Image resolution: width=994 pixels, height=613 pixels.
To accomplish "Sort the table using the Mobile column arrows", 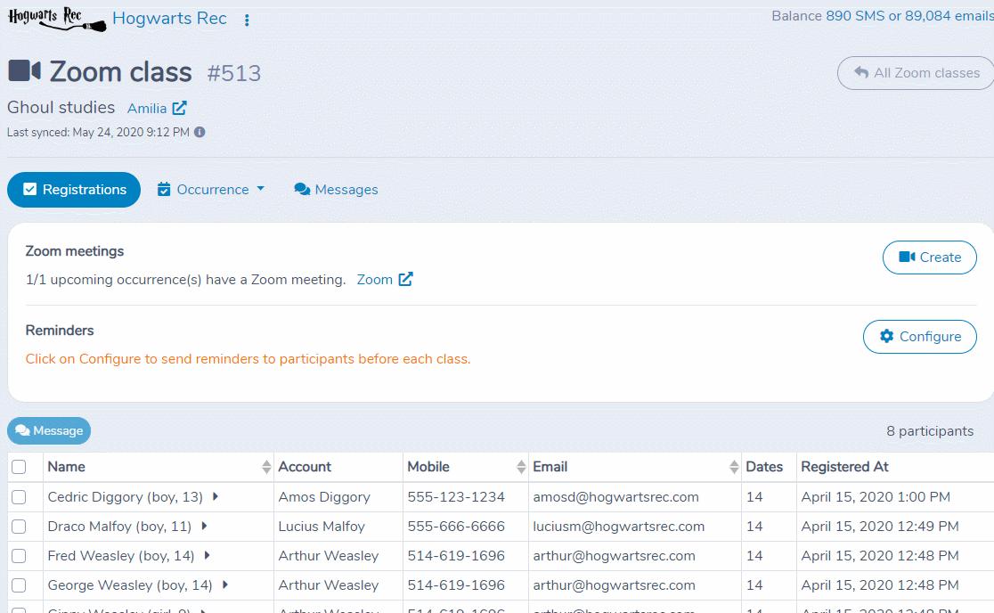I will click(x=521, y=467).
